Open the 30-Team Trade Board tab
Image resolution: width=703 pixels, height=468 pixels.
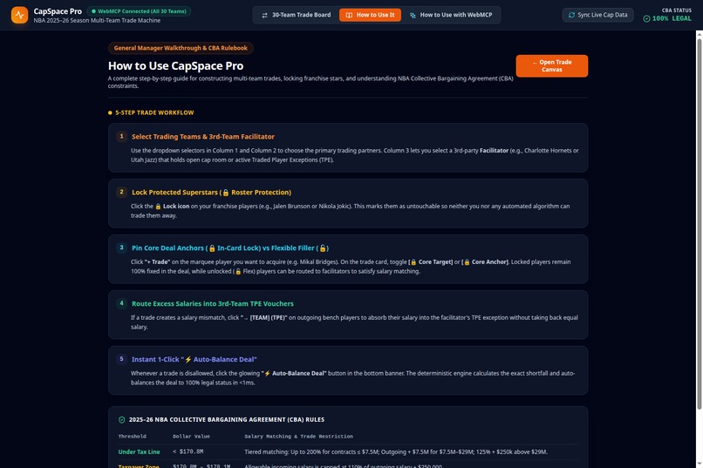[x=297, y=15]
